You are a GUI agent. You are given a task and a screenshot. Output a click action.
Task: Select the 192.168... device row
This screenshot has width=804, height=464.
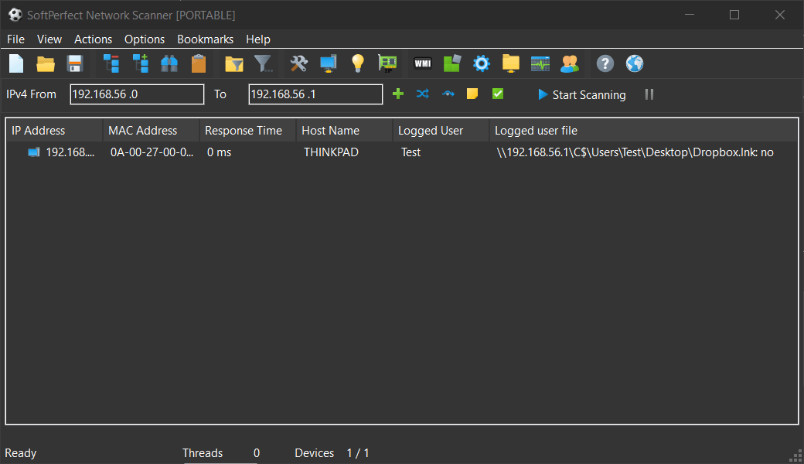[402, 152]
